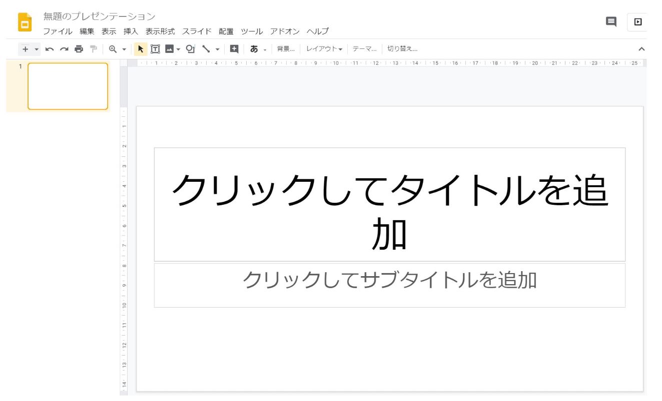Open the zoom dropdown arrow
662x401 pixels.
coord(124,49)
